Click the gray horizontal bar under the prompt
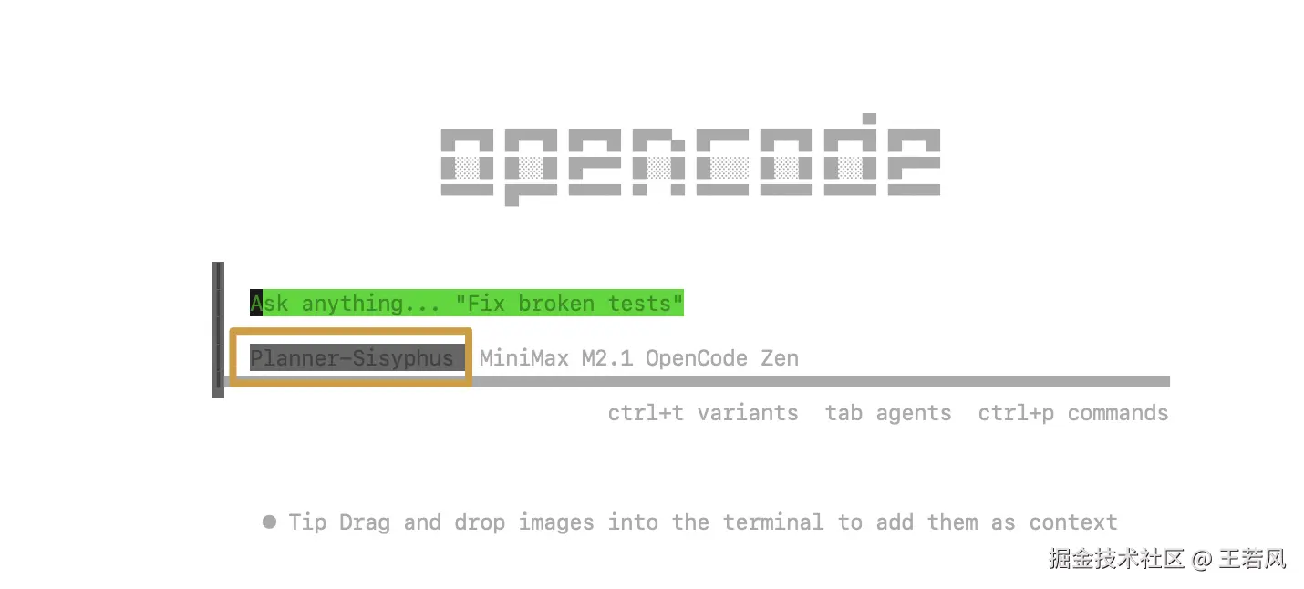 tap(697, 380)
